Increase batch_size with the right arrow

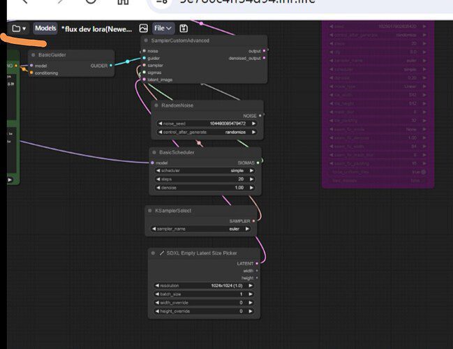251,294
